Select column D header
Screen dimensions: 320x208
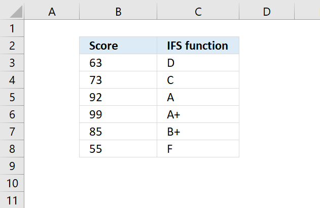pyautogui.click(x=267, y=12)
